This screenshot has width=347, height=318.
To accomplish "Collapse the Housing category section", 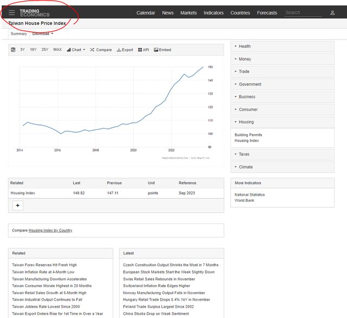I will 282,122.
